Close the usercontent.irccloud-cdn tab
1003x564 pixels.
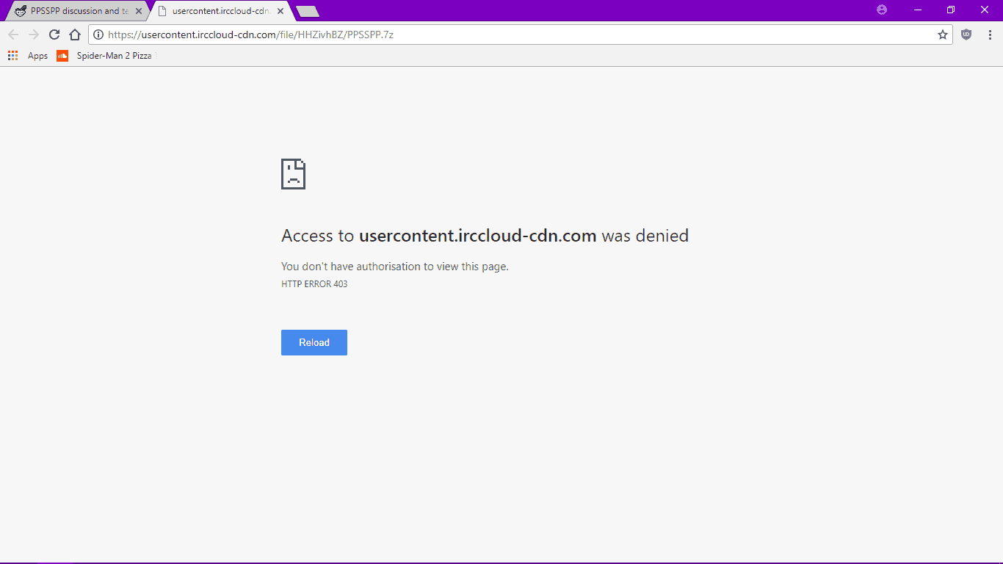280,11
